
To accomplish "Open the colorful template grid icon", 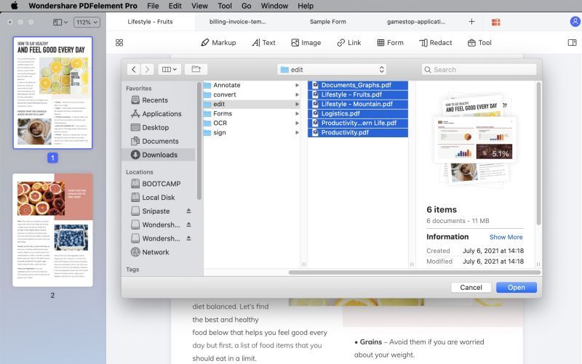I will (x=496, y=23).
